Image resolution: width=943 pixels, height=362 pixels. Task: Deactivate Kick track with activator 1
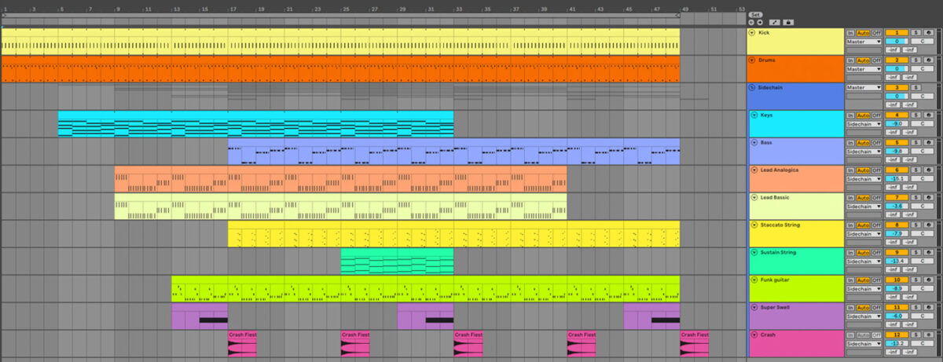897,33
